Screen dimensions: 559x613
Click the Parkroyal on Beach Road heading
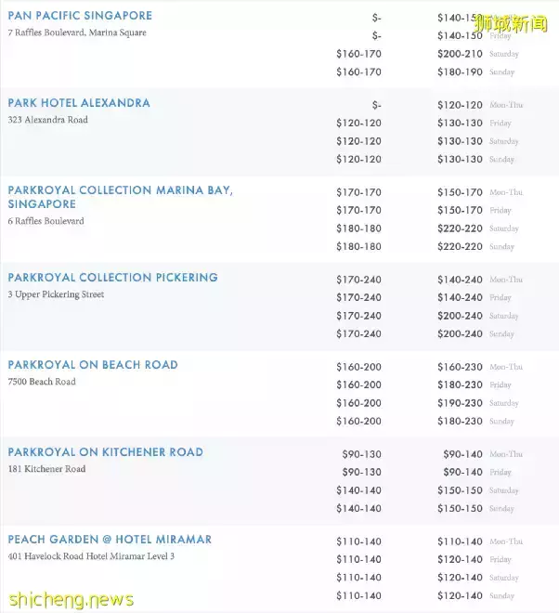(93, 365)
